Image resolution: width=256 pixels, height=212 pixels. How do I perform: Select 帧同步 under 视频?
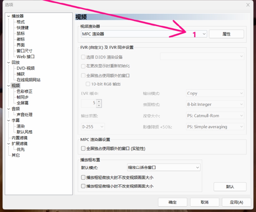pos(23,97)
